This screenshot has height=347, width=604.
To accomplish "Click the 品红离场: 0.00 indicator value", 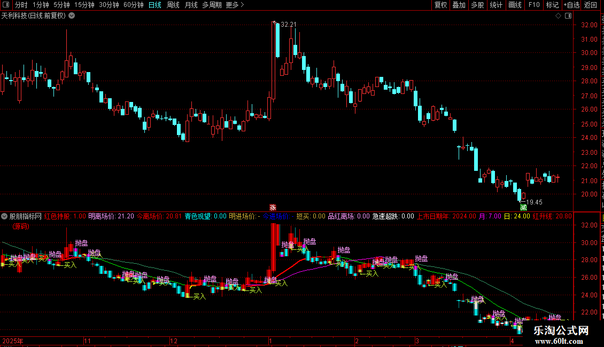I will click(x=349, y=216).
